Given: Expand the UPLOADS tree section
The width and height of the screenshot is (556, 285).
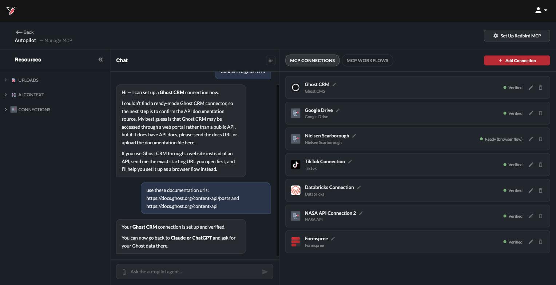Looking at the screenshot, I should [x=6, y=80].
